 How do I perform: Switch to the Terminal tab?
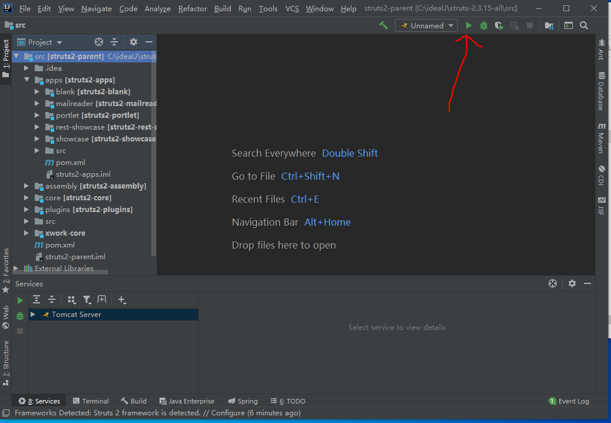pos(91,401)
